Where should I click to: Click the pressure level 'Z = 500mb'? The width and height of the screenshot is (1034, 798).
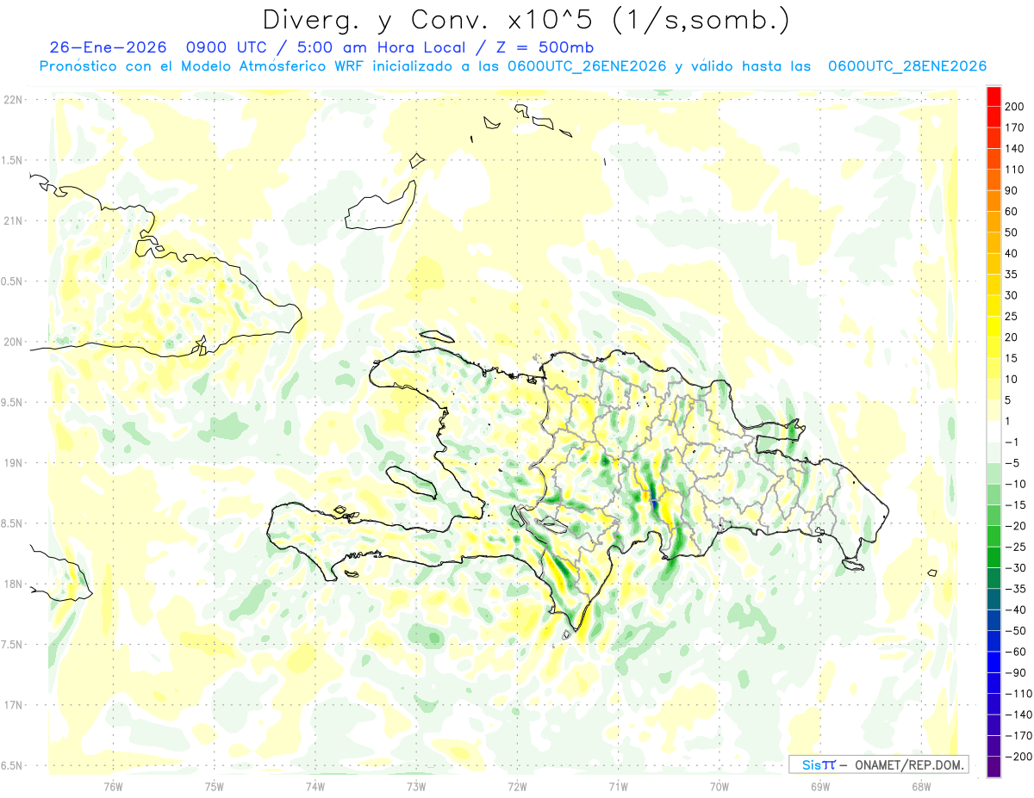pyautogui.click(x=546, y=47)
